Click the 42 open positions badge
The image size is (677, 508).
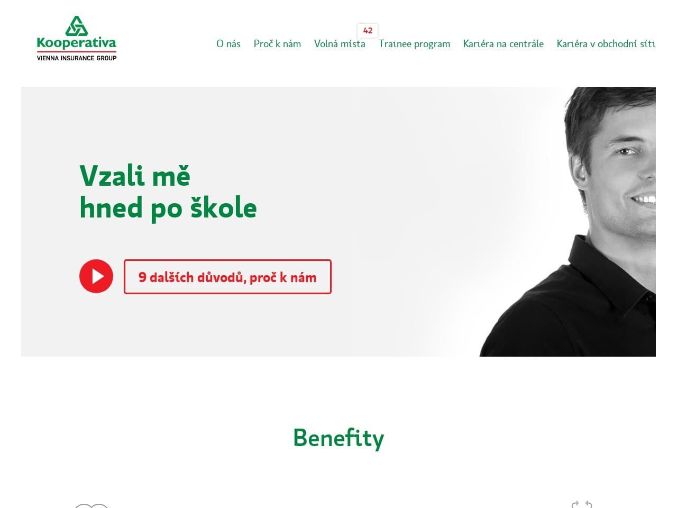tap(368, 30)
